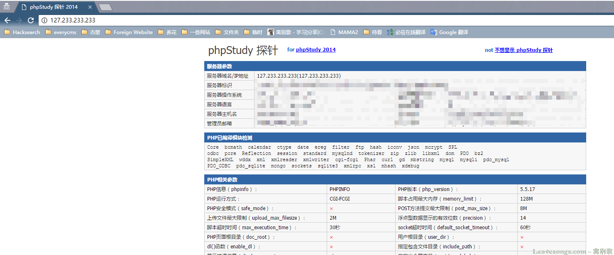Click the 服务器标识 row label
The width and height of the screenshot is (614, 255).
coord(219,86)
